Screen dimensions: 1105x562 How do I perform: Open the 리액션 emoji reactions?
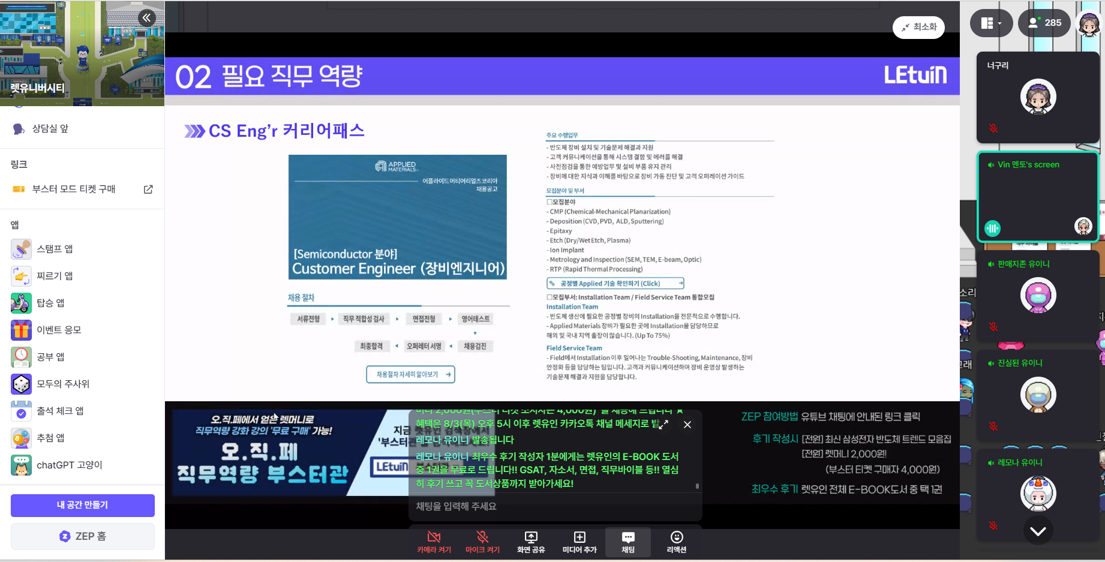click(x=676, y=542)
